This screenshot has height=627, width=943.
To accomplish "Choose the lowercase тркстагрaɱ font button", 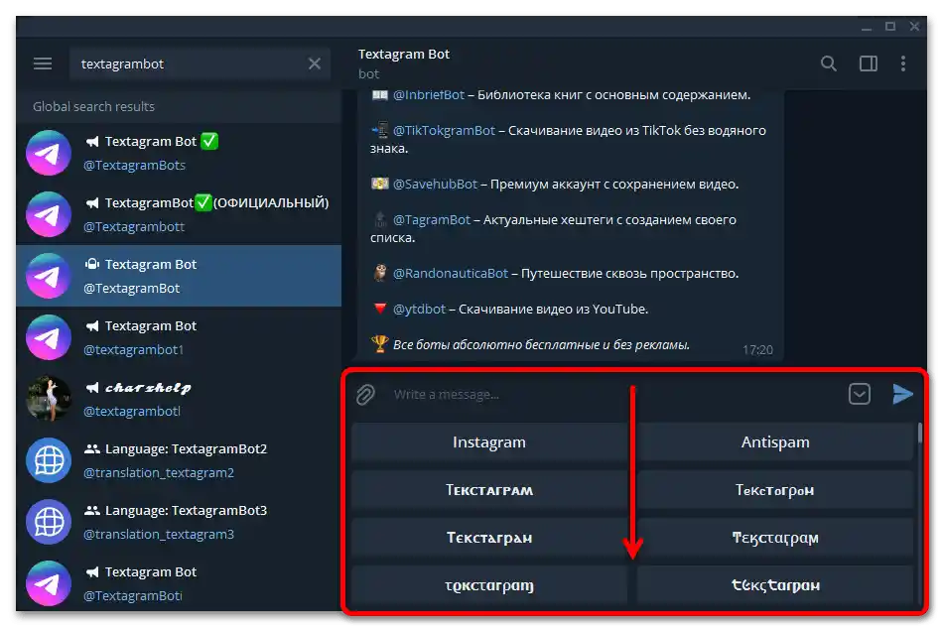I will point(489,585).
